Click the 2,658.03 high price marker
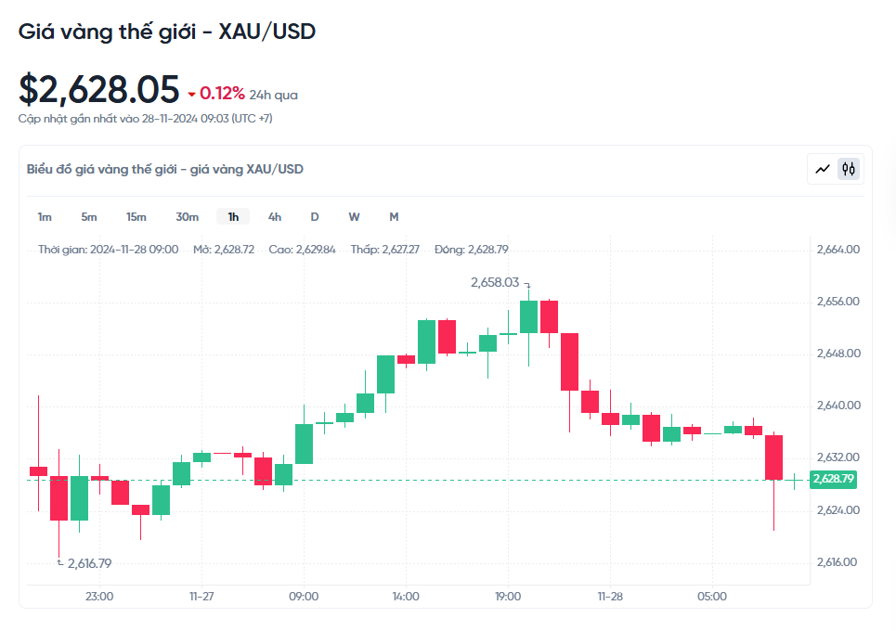 496,282
